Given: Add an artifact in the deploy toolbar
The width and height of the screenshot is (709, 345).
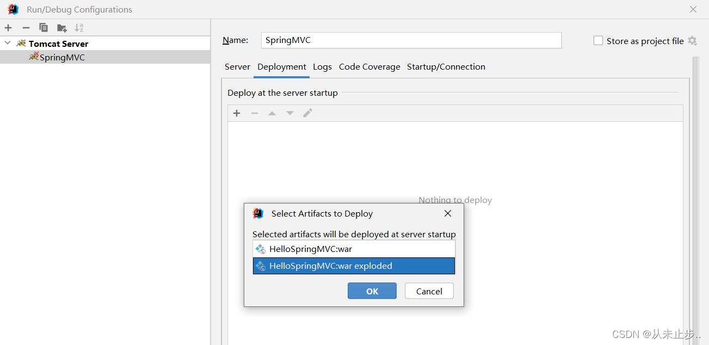Looking at the screenshot, I should (x=237, y=113).
